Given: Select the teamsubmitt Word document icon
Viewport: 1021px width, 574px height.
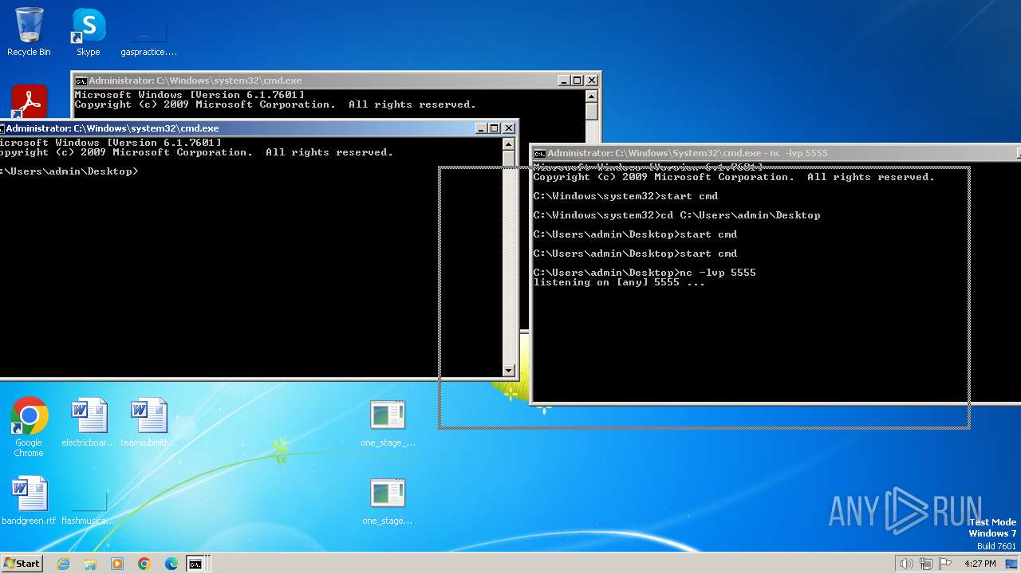Looking at the screenshot, I should tap(148, 423).
